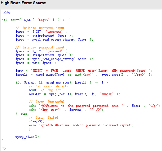
Task: Click the opening <?php tag
Action: [x=6, y=12]
